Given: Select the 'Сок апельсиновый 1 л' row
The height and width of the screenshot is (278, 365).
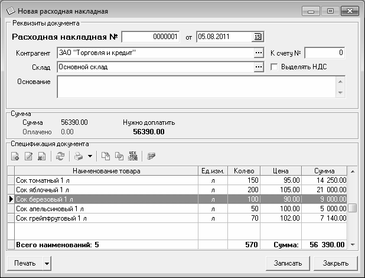Looking at the screenshot, I should coord(106,209).
